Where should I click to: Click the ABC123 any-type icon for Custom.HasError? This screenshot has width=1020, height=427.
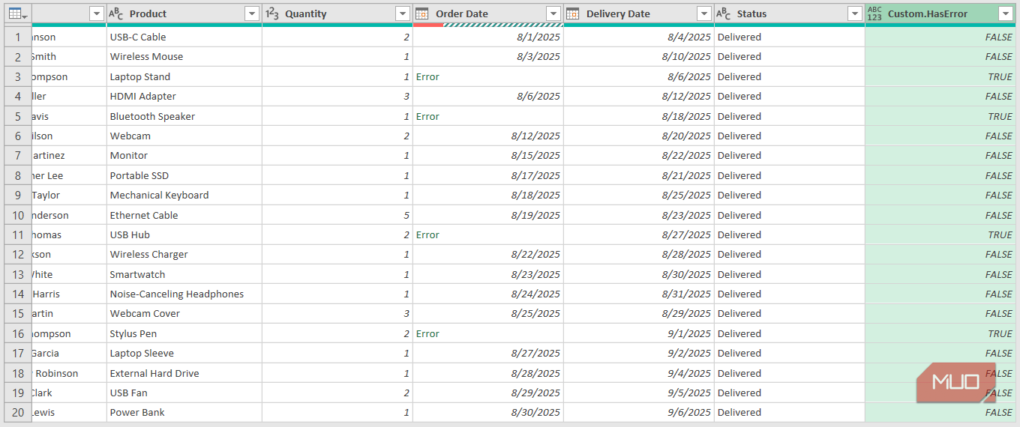[874, 13]
